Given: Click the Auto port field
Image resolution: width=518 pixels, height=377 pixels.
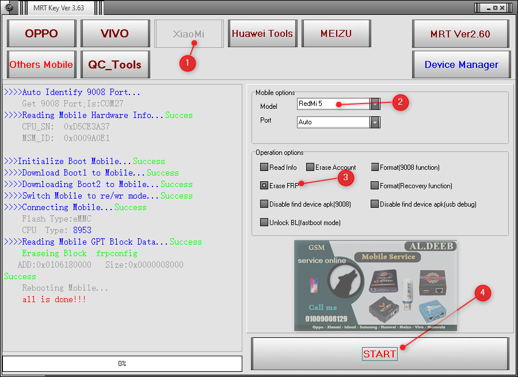Looking at the screenshot, I should pos(333,122).
